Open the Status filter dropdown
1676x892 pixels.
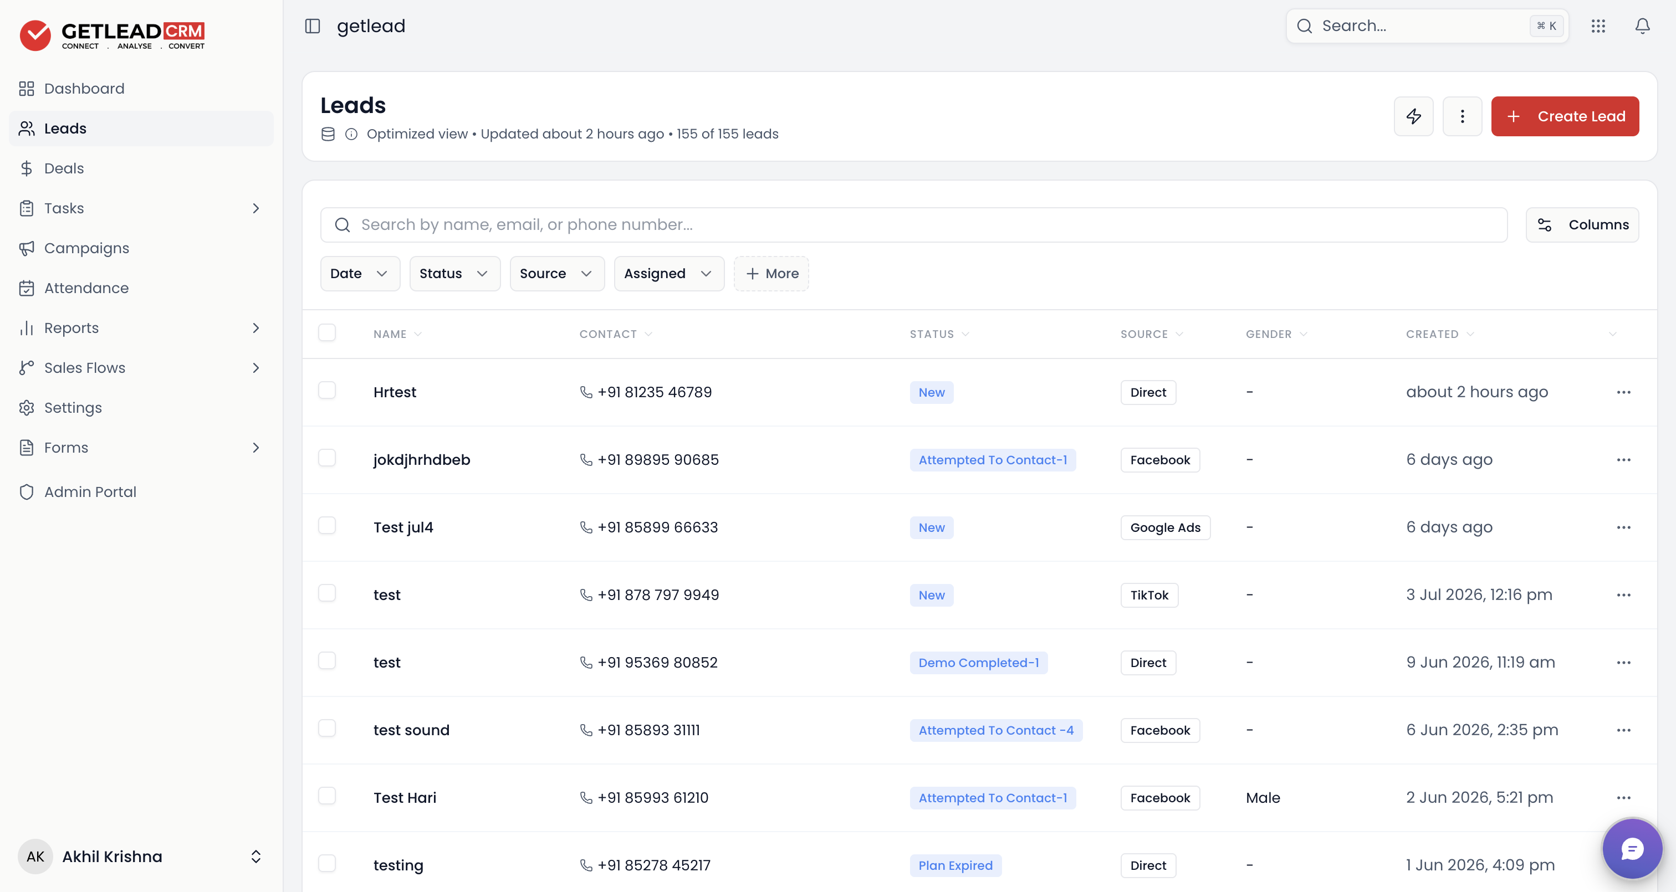[455, 274]
